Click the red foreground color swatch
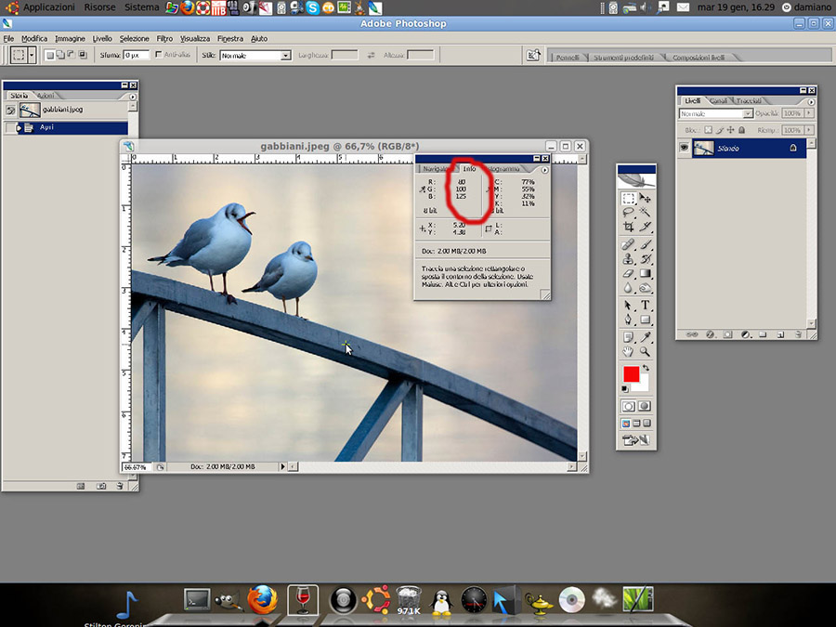 631,373
